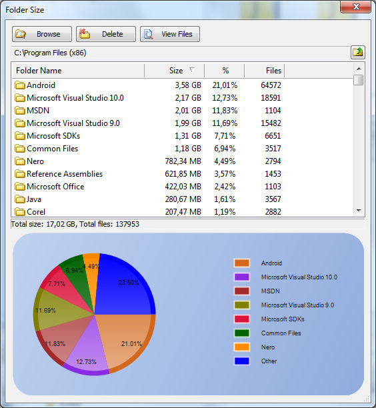The width and height of the screenshot is (376, 408).
Task: Sort by Size column header
Action: [175, 71]
